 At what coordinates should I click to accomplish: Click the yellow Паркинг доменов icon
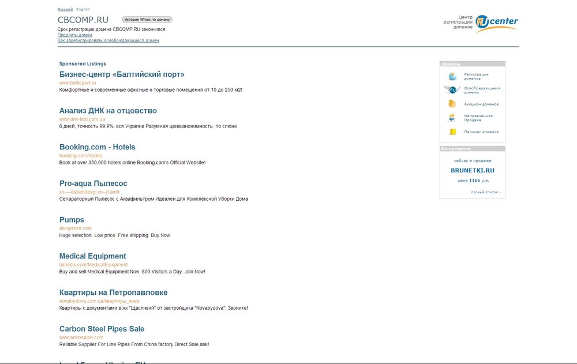pos(452,132)
